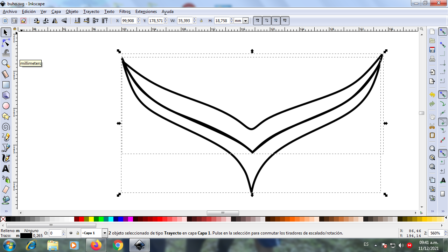Select the Tweak tool
Image resolution: width=448 pixels, height=252 pixels.
[x=6, y=53]
